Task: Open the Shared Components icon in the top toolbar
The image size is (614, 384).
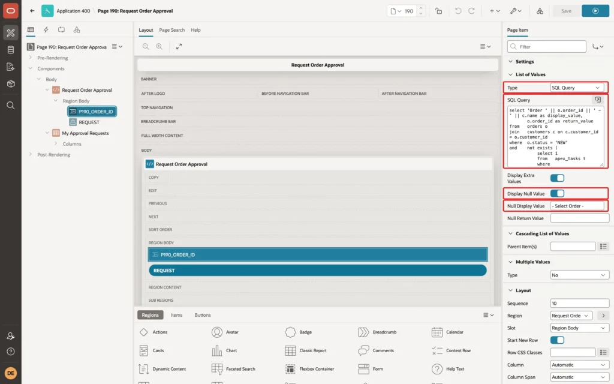Action: point(540,11)
